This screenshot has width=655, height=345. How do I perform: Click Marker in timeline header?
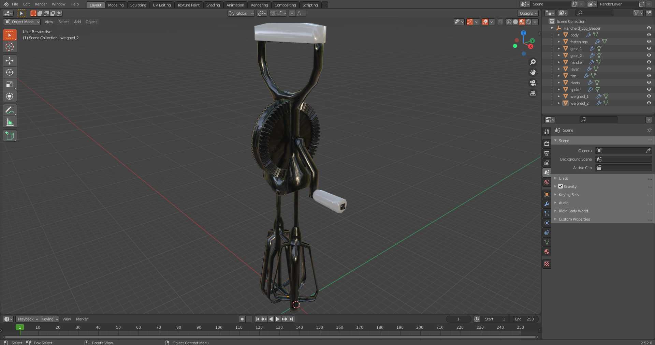click(x=82, y=319)
